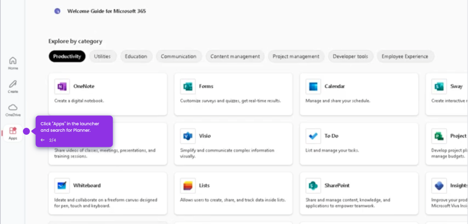The width and height of the screenshot is (468, 224).
Task: Open the OneNote app icon
Action: pyautogui.click(x=62, y=86)
